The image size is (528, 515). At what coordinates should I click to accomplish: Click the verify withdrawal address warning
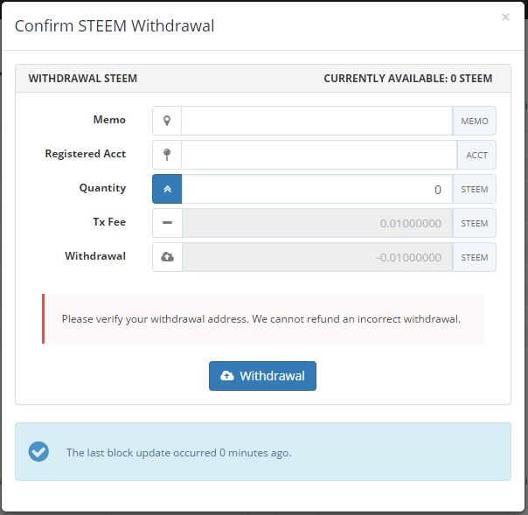coord(261,318)
